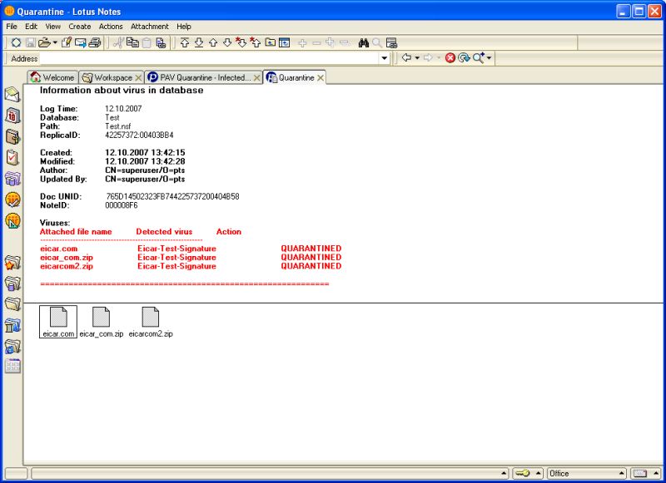Viewport: 666px width, 483px height.
Task: Open the Actions menu
Action: tap(111, 27)
